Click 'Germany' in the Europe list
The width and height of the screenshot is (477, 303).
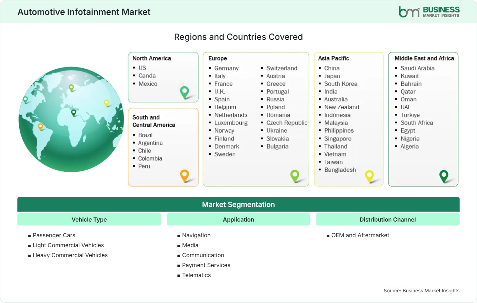pyautogui.click(x=226, y=68)
